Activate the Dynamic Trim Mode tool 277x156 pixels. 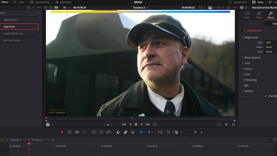(84, 132)
